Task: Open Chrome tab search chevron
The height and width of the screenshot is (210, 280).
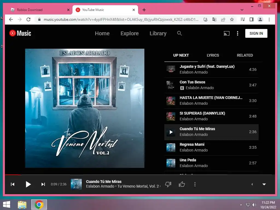Action: pyautogui.click(x=242, y=10)
